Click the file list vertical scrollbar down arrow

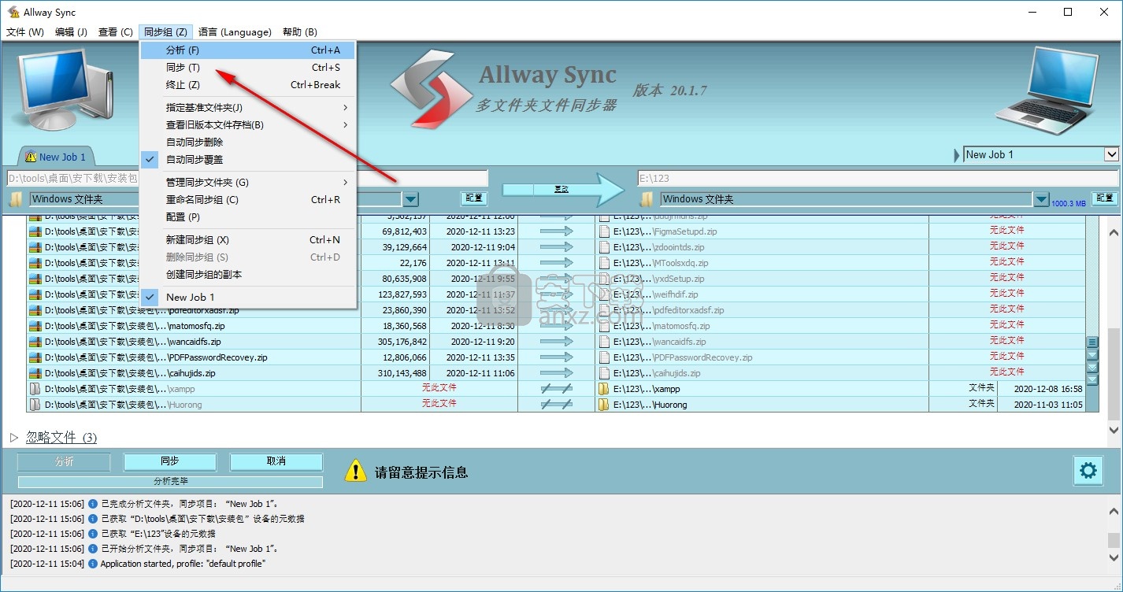pyautogui.click(x=1114, y=430)
